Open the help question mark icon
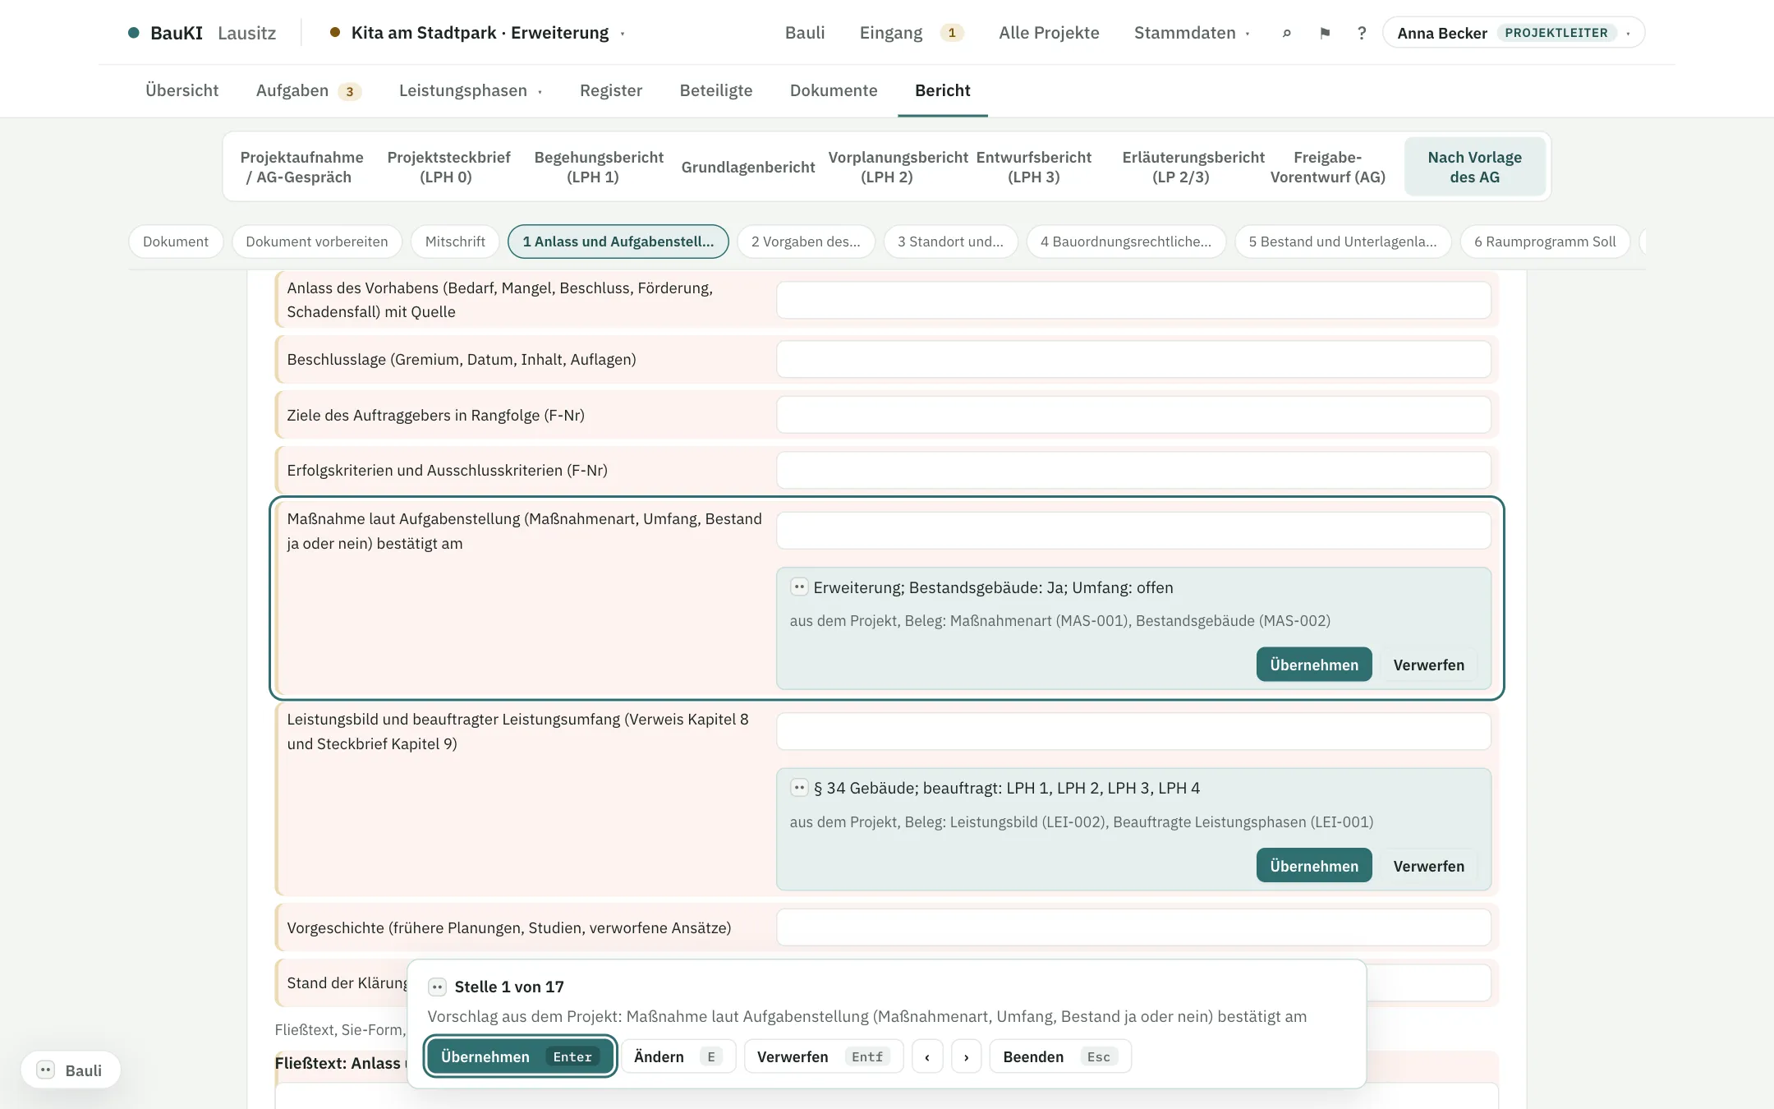Screen dimensions: 1774x1109 1362,33
